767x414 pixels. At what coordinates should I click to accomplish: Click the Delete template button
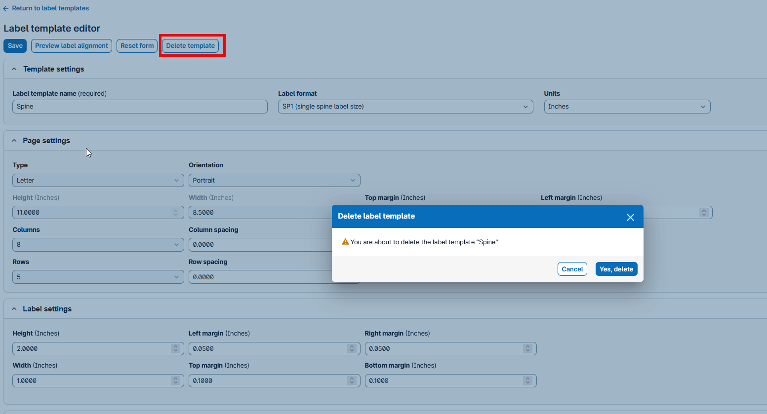(x=190, y=46)
